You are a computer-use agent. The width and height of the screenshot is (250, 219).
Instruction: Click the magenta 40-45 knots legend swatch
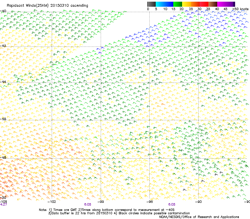point(222,4)
